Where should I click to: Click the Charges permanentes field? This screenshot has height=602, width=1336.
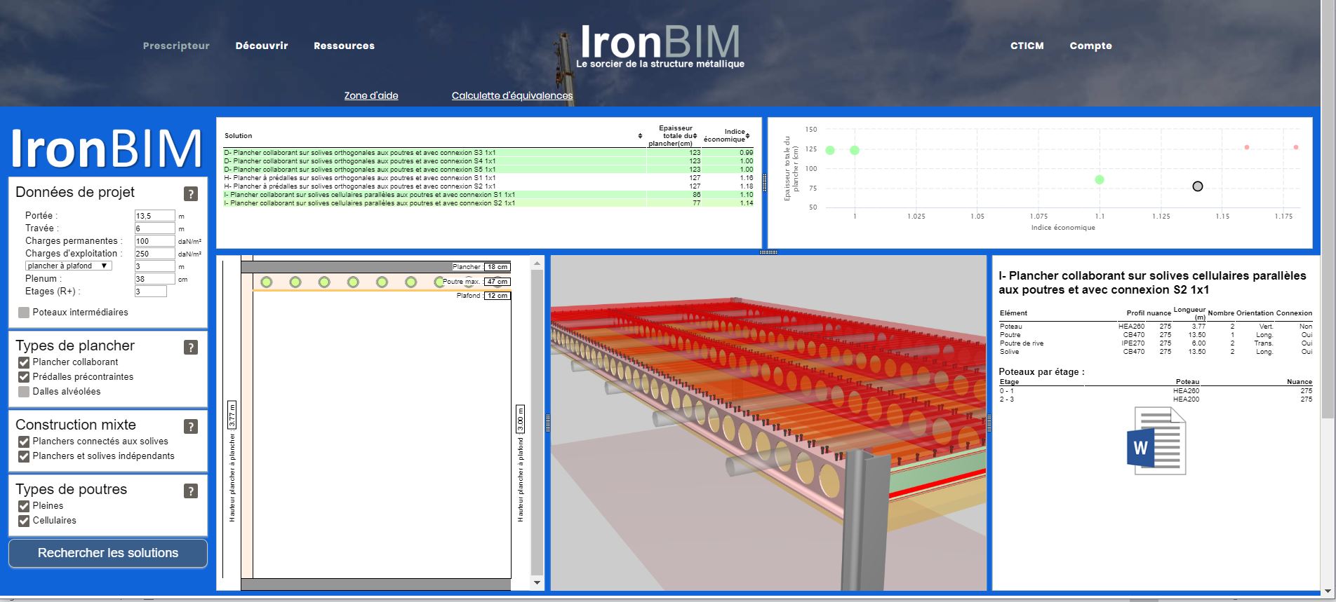(x=155, y=241)
